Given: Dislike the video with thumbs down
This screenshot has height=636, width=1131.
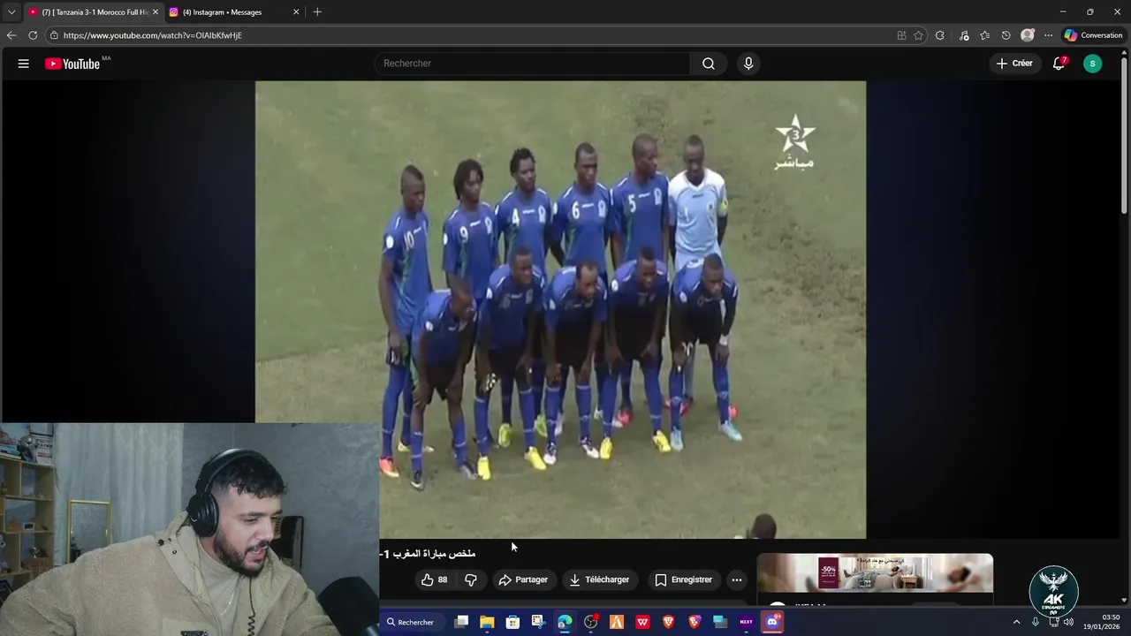Looking at the screenshot, I should point(471,579).
